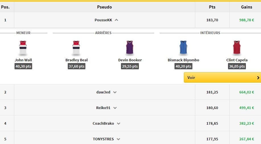Click the John Wall player name

coord(23,60)
